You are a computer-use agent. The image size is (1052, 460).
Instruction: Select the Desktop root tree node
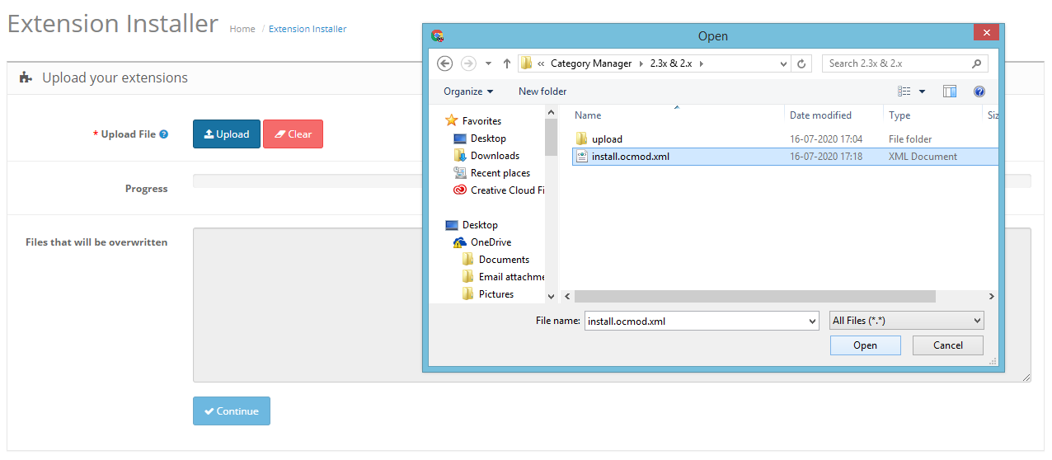[480, 225]
